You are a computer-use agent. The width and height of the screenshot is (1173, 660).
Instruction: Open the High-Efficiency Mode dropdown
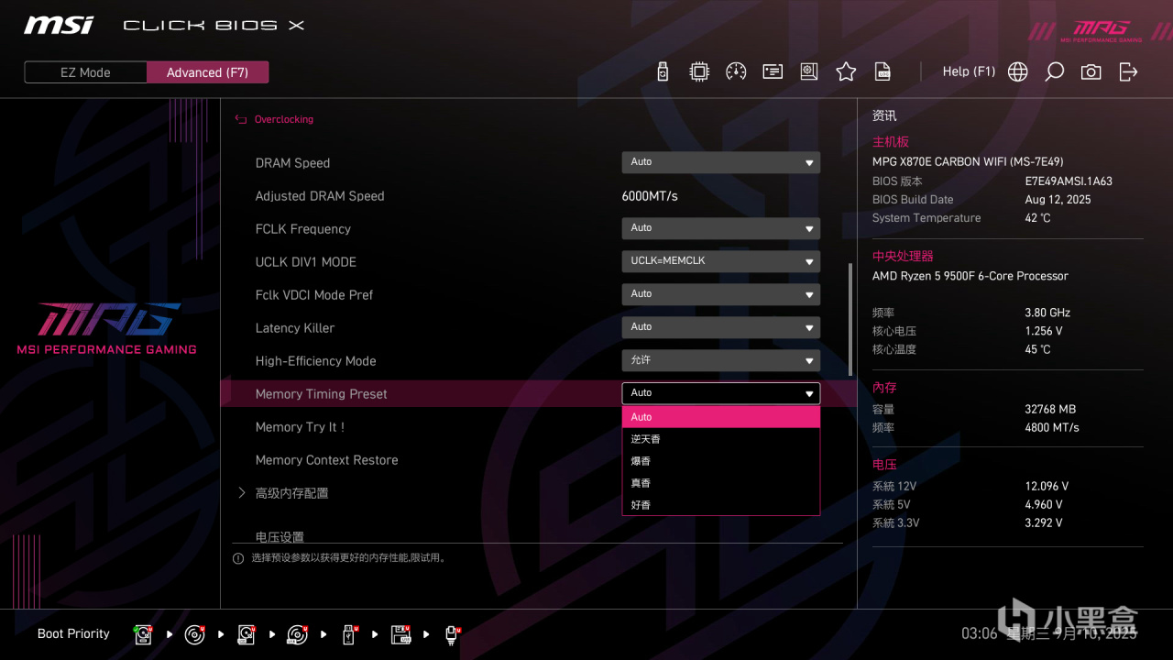pos(720,360)
